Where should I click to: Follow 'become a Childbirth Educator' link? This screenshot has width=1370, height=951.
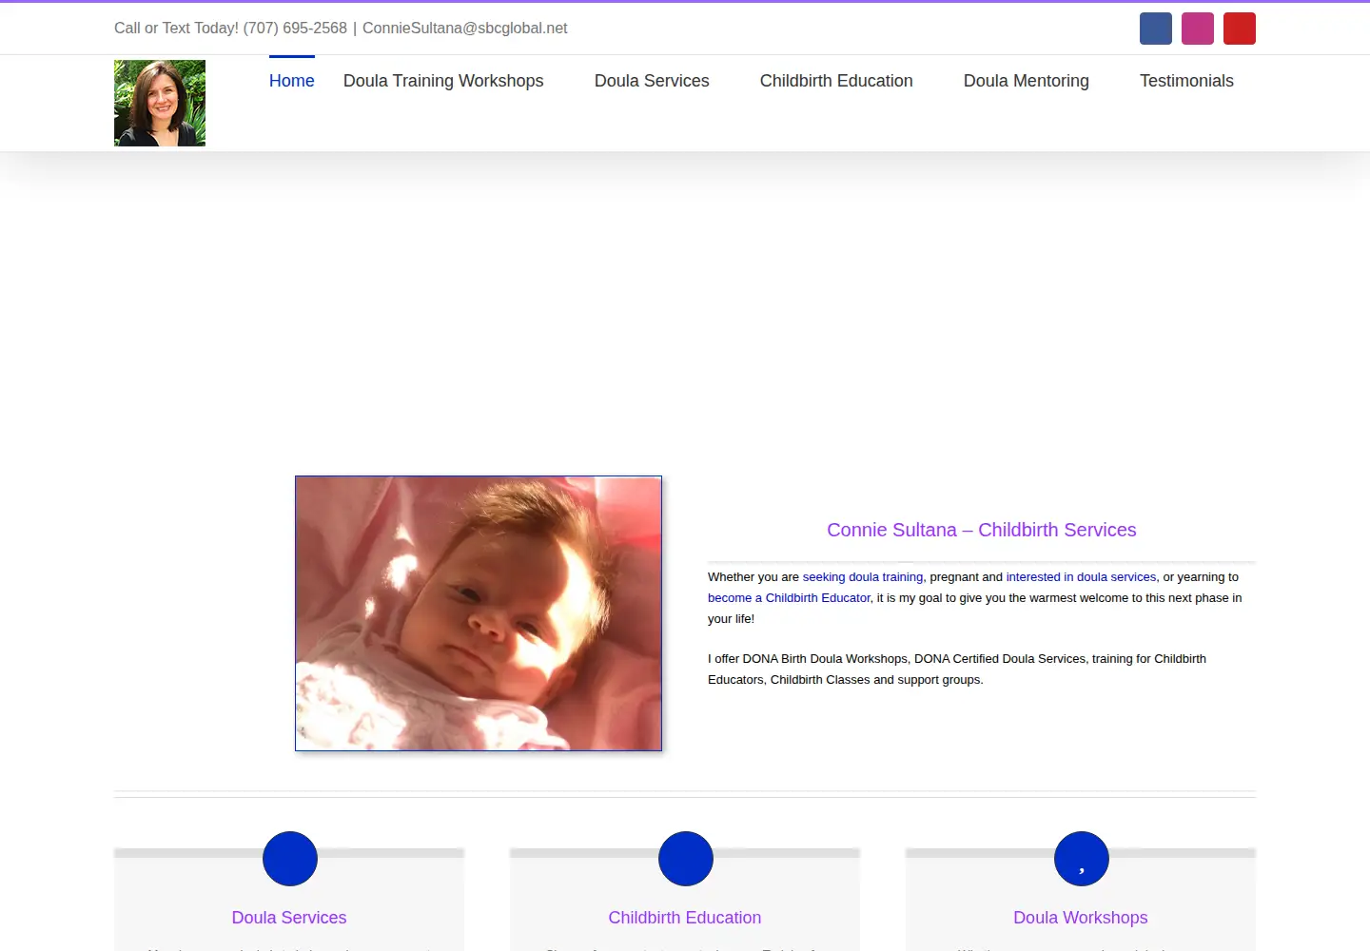(789, 598)
